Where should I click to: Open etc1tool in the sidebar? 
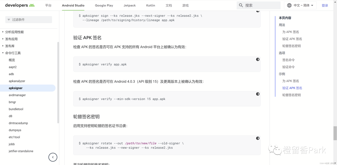[x=14, y=137]
